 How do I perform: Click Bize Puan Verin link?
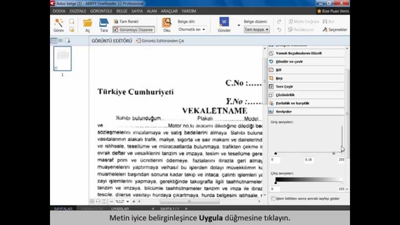[333, 11]
